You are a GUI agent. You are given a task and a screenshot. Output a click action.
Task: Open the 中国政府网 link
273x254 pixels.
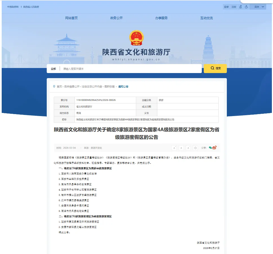click(x=13, y=7)
